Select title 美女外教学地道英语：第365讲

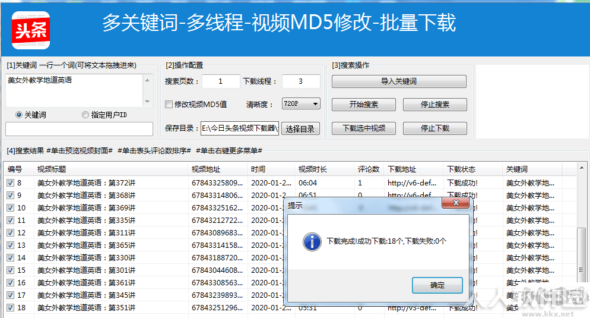coord(86,245)
